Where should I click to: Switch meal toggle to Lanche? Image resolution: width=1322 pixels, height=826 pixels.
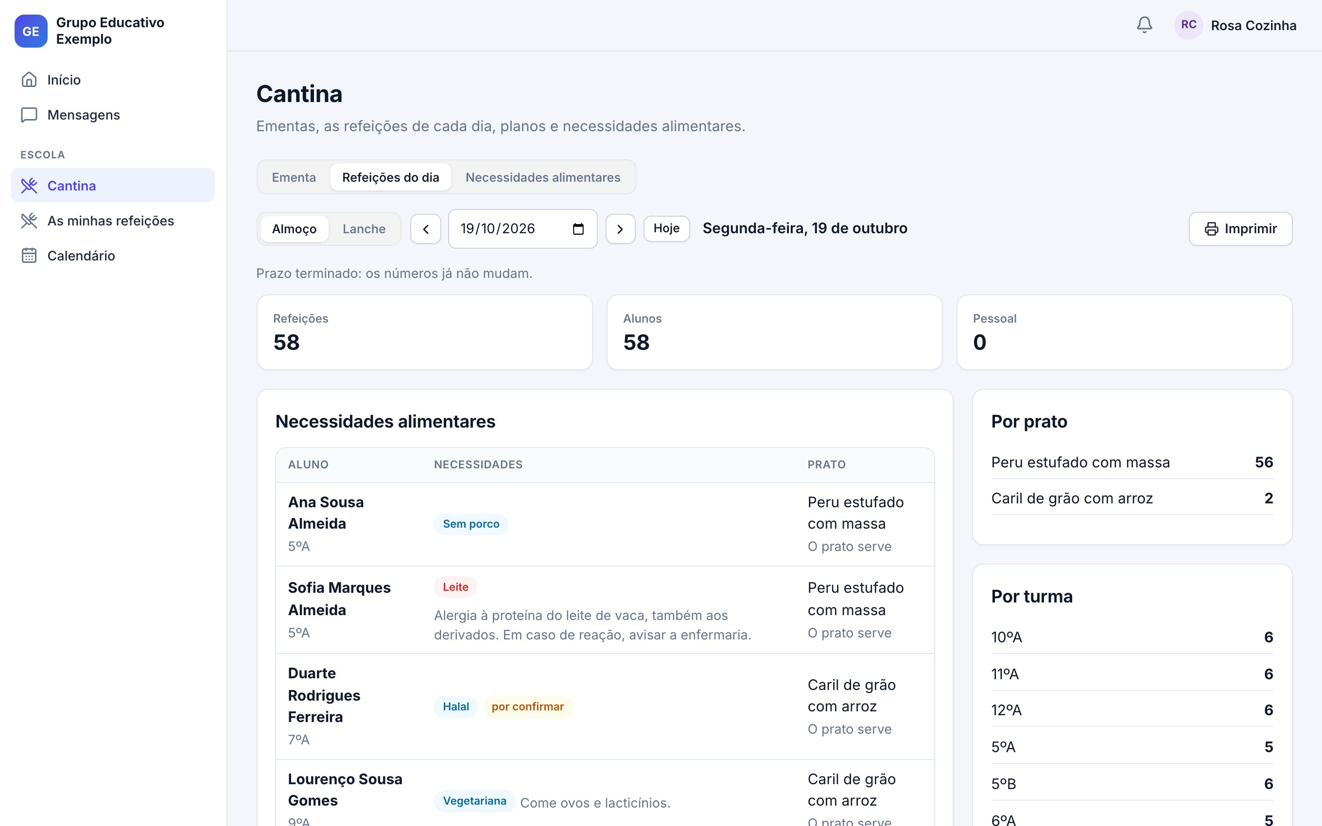(x=364, y=229)
